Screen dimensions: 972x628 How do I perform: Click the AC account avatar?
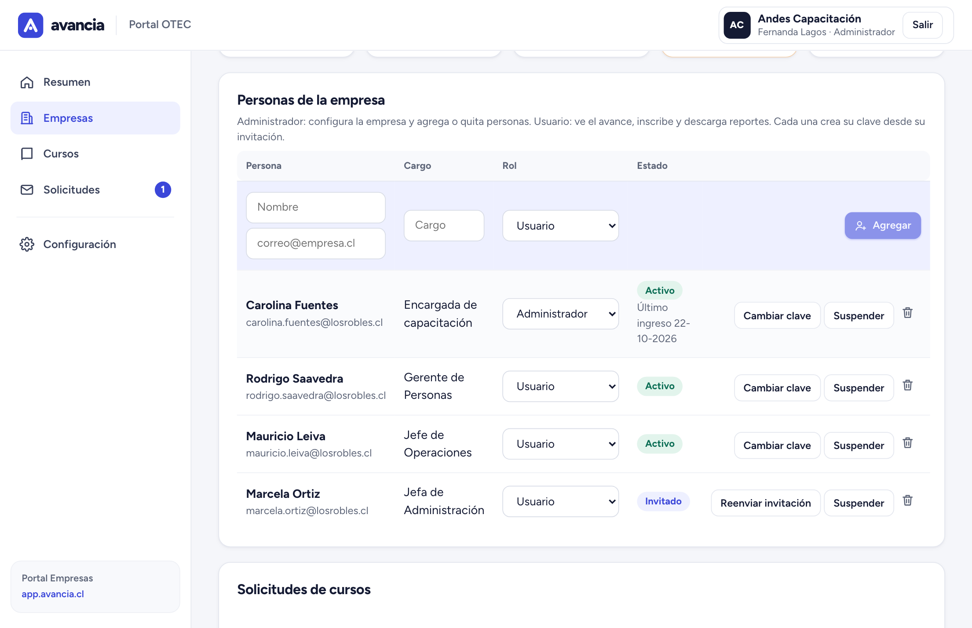pyautogui.click(x=737, y=25)
